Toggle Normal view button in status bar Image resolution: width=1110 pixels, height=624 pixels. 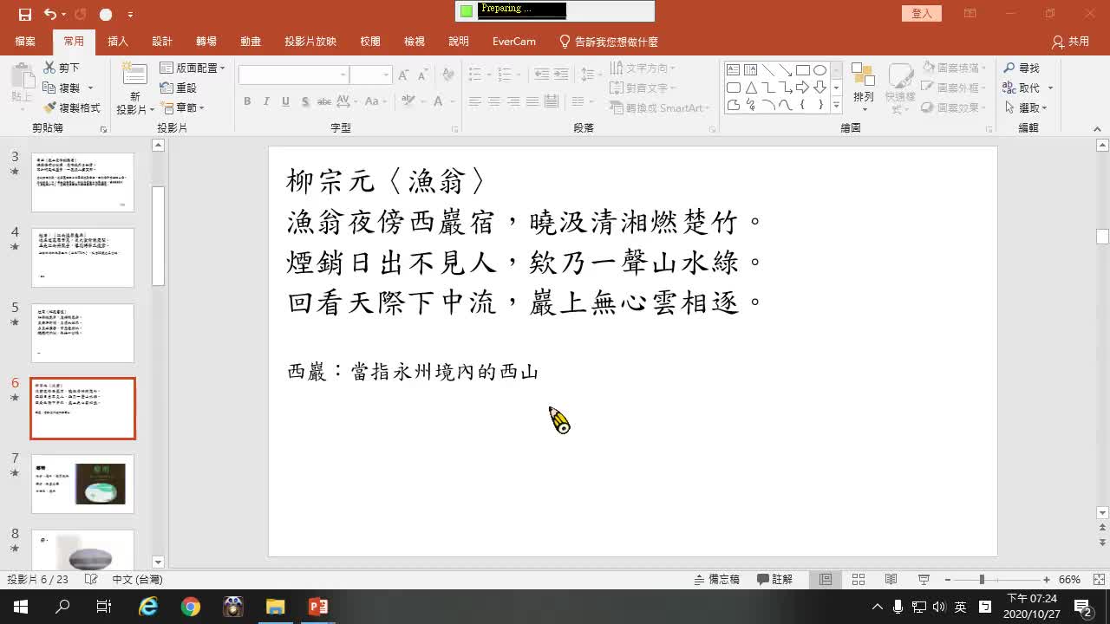(x=826, y=580)
